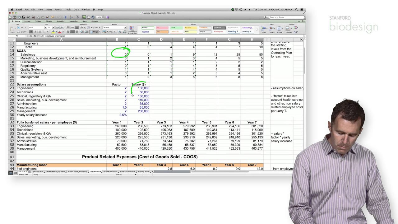Viewport: 398px width, 224px height.
Task: Apply the Good cell style
Action: point(176,28)
